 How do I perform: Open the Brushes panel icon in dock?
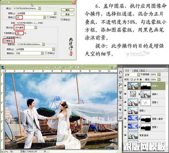tap(120, 92)
